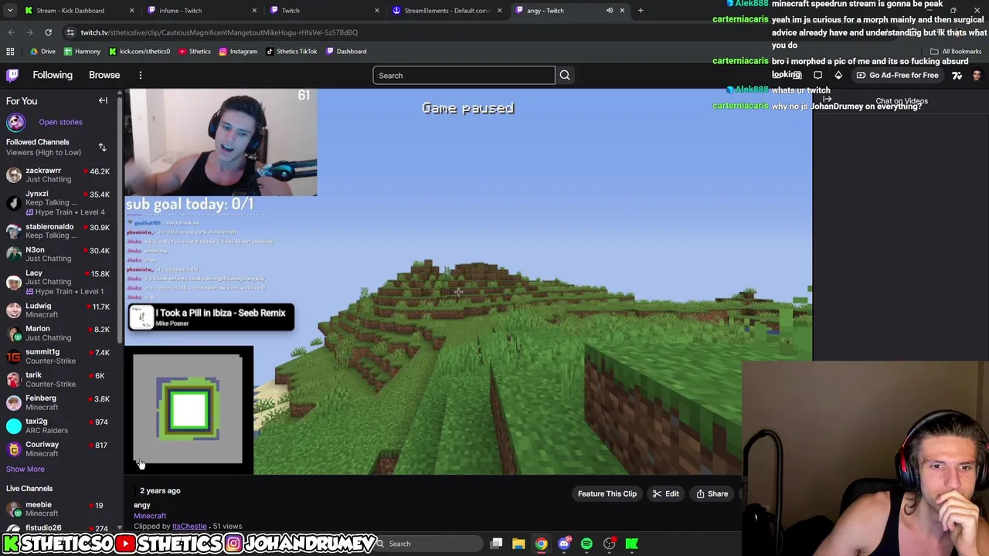Image resolution: width=989 pixels, height=556 pixels.
Task: Open taxi2g channel in sidebar
Action: pyautogui.click(x=58, y=425)
